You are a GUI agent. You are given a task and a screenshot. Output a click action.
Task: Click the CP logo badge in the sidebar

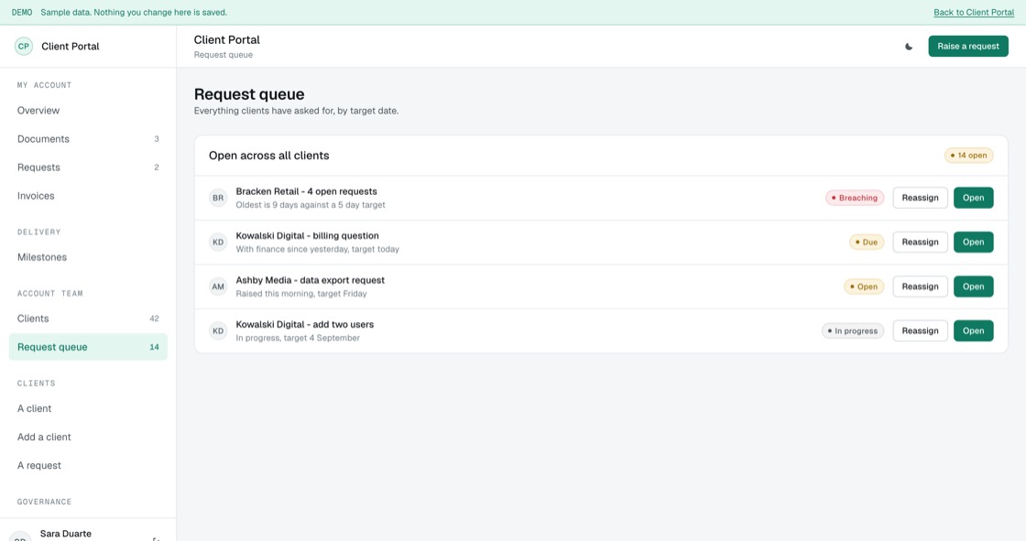tap(24, 47)
